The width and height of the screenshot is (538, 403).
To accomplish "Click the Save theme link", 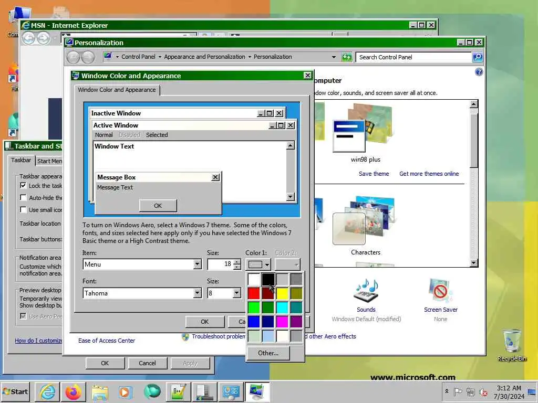I will 374,174.
